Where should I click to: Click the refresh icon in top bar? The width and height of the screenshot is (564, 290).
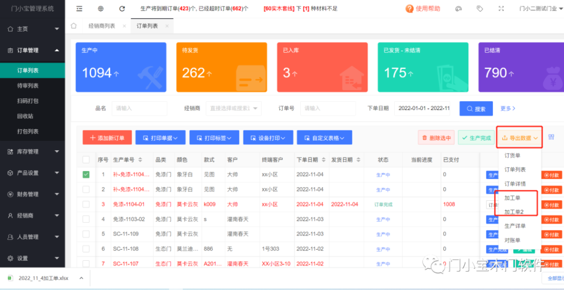point(122,9)
